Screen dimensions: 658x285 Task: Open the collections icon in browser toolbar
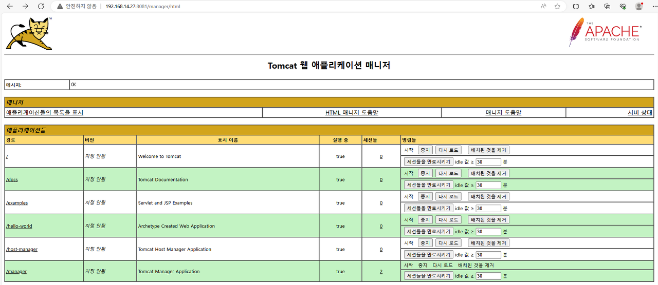[x=607, y=7]
